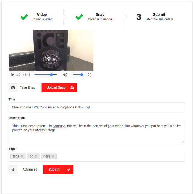193x194 pixels.
Task: Click the 2:51 / 3:48 time display
Action: click(x=23, y=75)
